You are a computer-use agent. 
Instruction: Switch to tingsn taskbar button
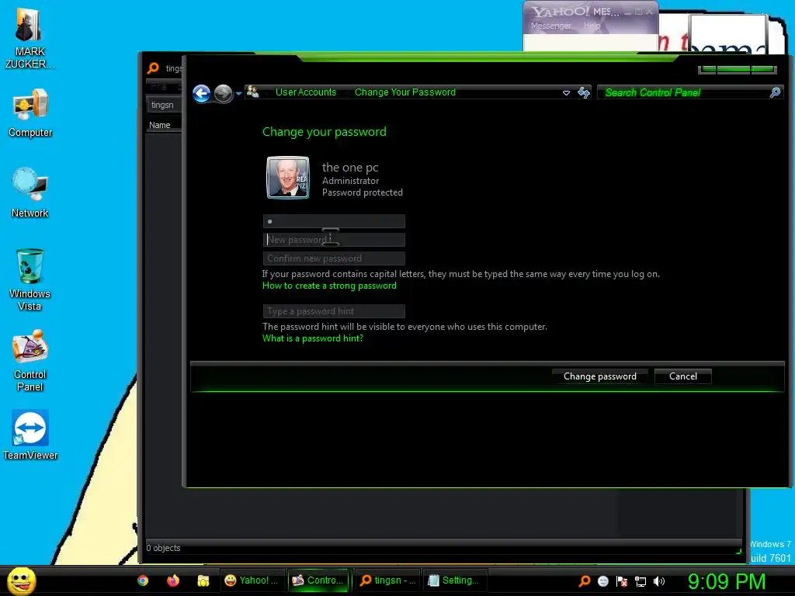(x=387, y=580)
